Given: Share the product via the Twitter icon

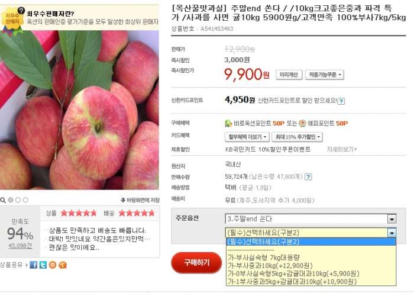Looking at the screenshot, I should [43, 265].
